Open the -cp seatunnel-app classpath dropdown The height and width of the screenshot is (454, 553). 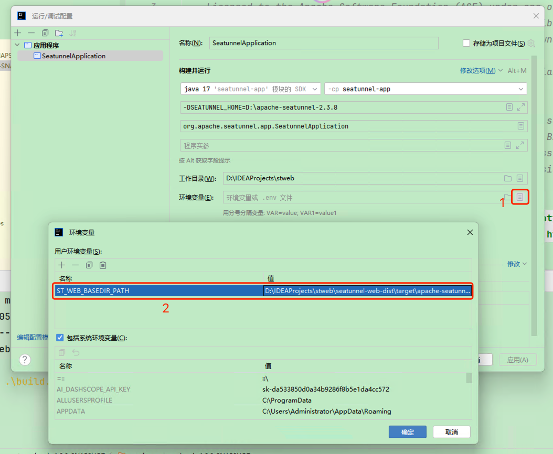click(426, 89)
